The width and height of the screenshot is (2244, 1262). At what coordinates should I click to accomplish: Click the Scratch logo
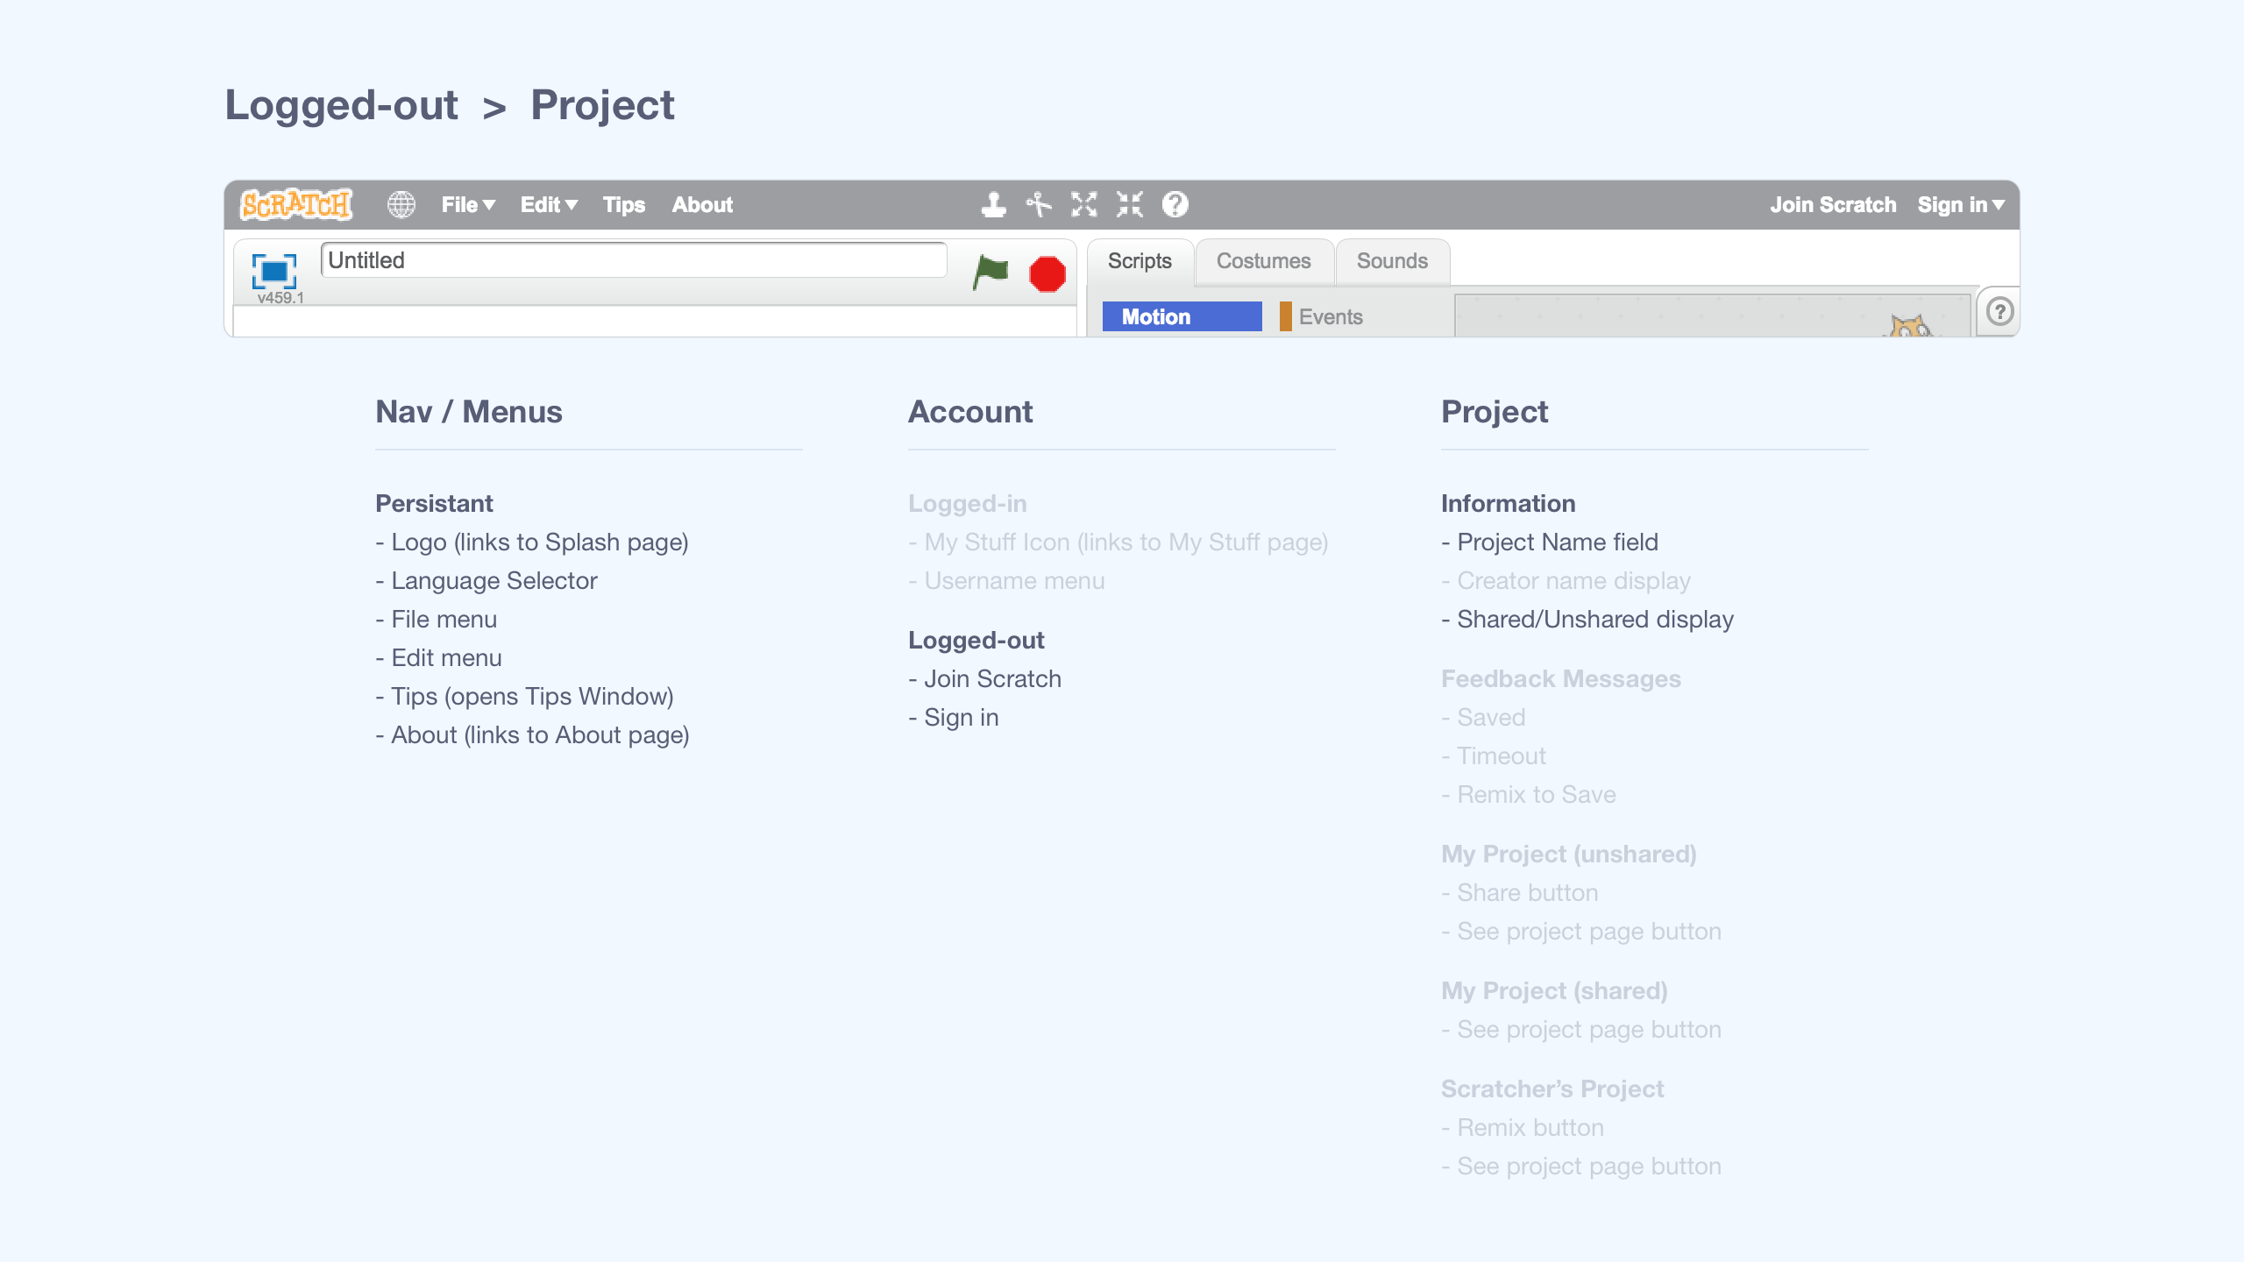point(295,202)
